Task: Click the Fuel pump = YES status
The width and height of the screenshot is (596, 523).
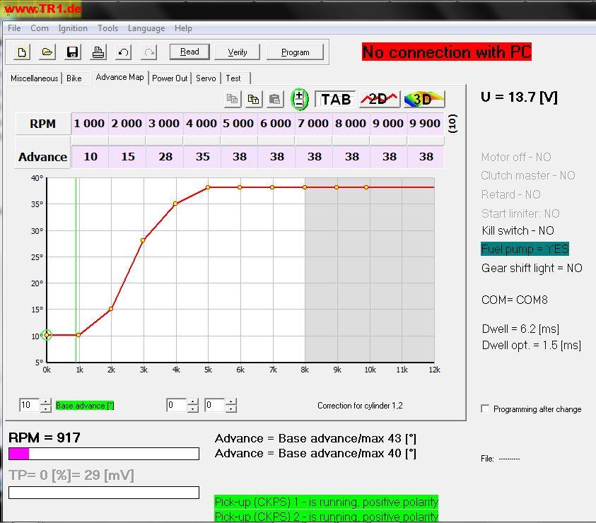Action: tap(525, 249)
